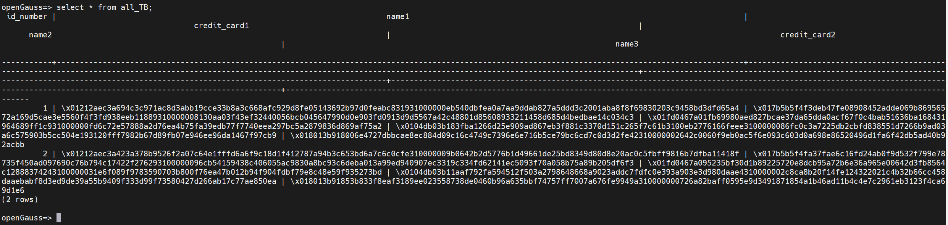Viewport: 948px width, 225px height.
Task: Click the name2 column header
Action: pos(40,35)
